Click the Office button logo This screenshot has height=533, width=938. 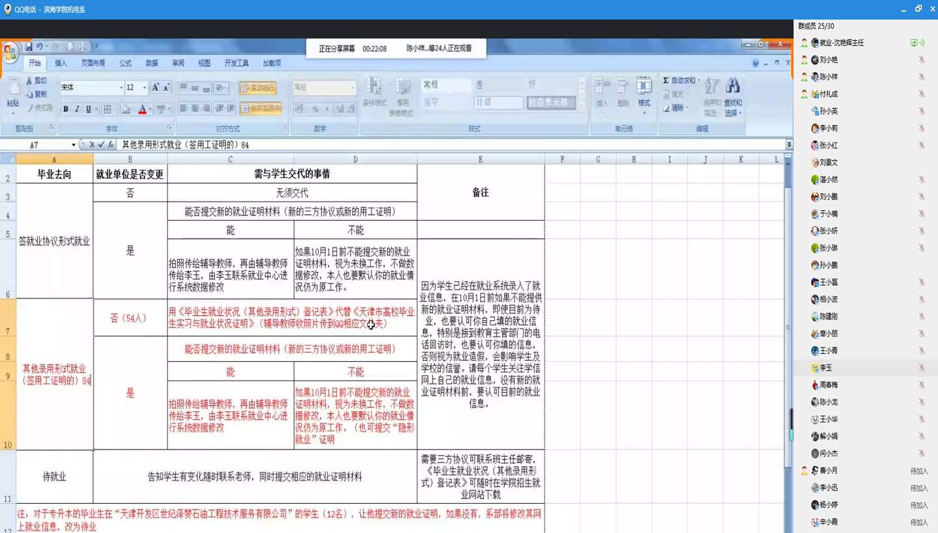(x=10, y=53)
